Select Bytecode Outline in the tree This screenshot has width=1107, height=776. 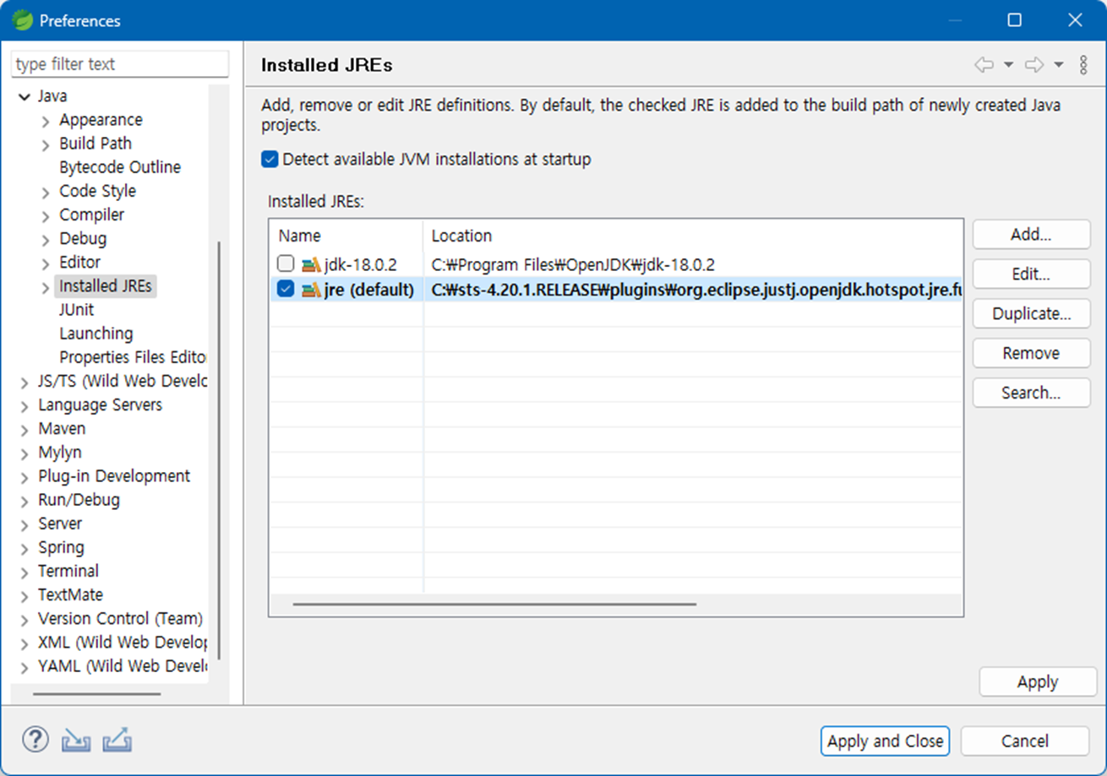pos(120,167)
